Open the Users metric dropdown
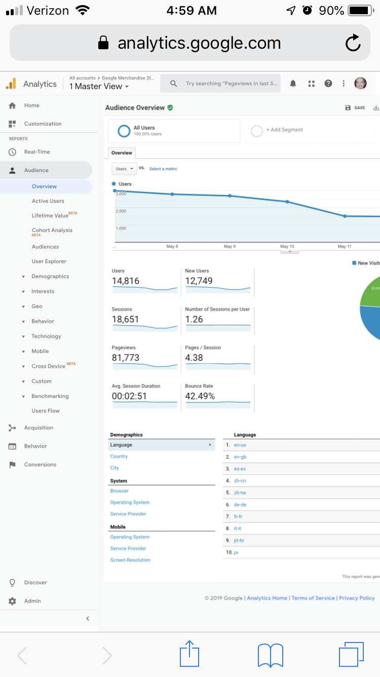The width and height of the screenshot is (380, 677). coord(124,168)
